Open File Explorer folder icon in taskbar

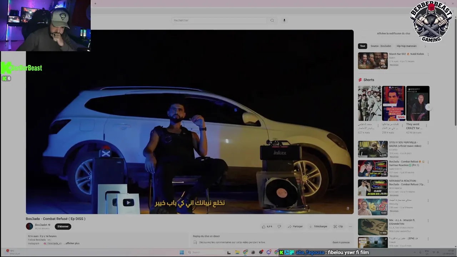point(237,252)
